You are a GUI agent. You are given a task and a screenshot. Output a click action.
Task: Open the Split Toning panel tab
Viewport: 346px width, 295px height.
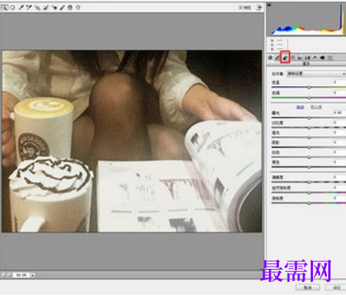click(x=300, y=58)
